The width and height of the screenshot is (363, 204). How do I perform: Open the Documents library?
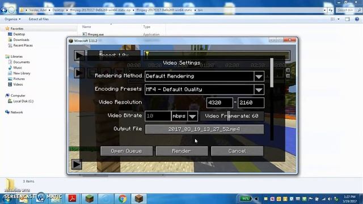[22, 62]
